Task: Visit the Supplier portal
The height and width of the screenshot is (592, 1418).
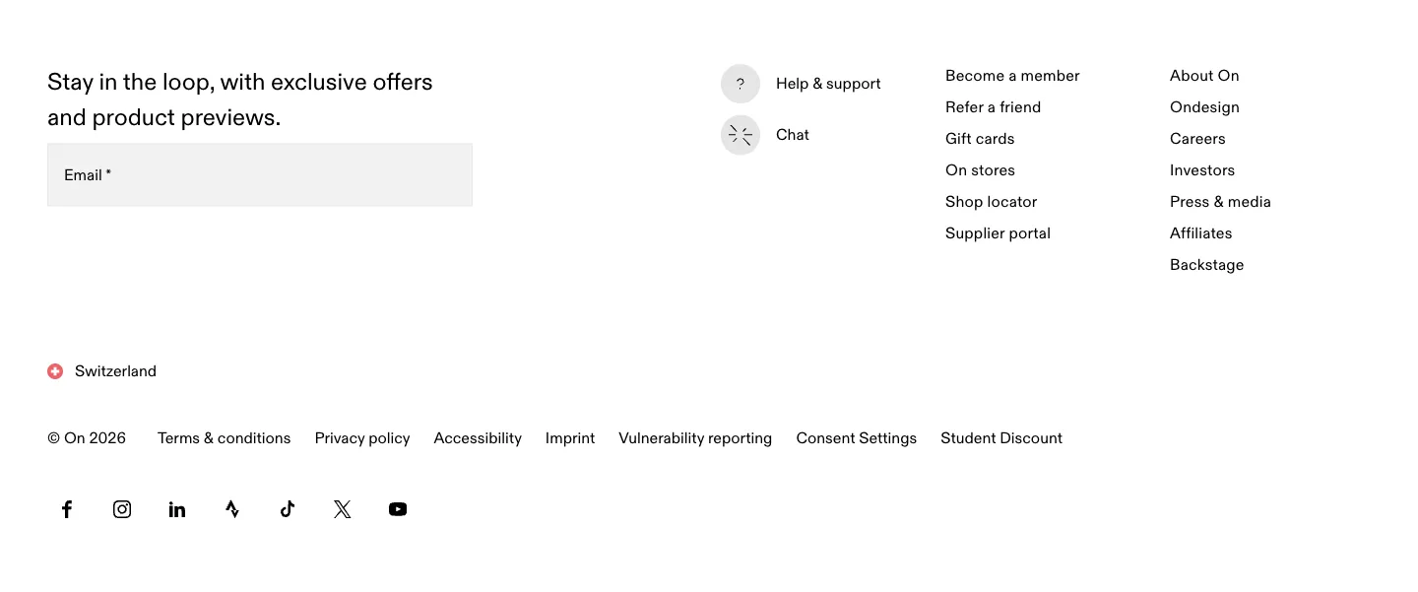Action: pyautogui.click(x=998, y=233)
